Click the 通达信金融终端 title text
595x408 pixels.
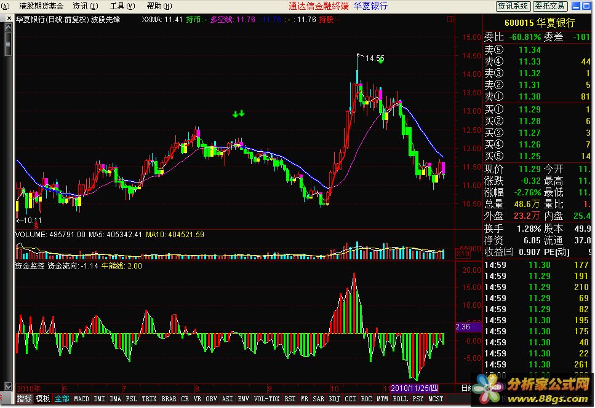[x=319, y=6]
